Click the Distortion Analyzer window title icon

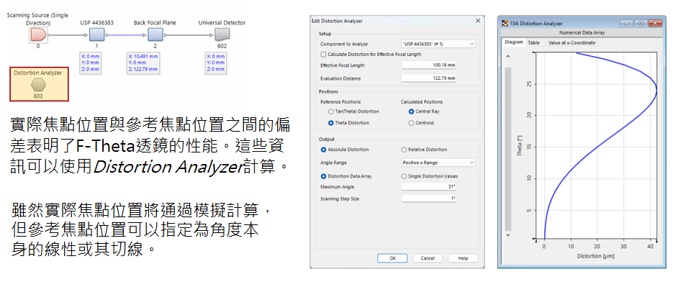click(x=505, y=23)
